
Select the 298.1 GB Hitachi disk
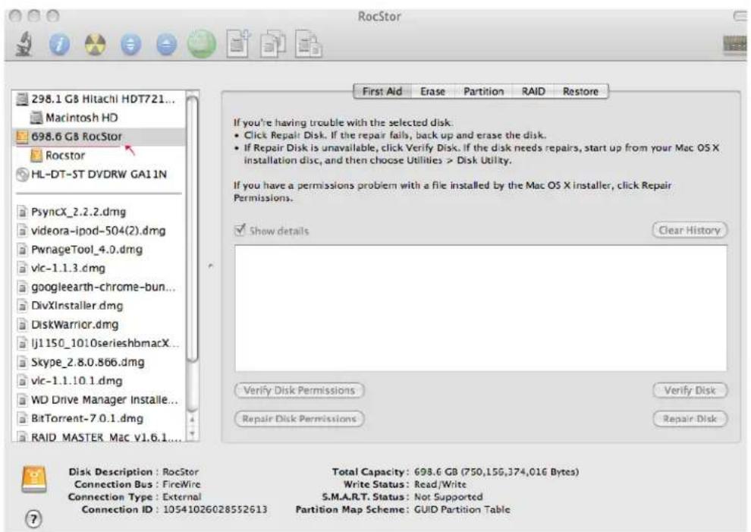click(98, 99)
